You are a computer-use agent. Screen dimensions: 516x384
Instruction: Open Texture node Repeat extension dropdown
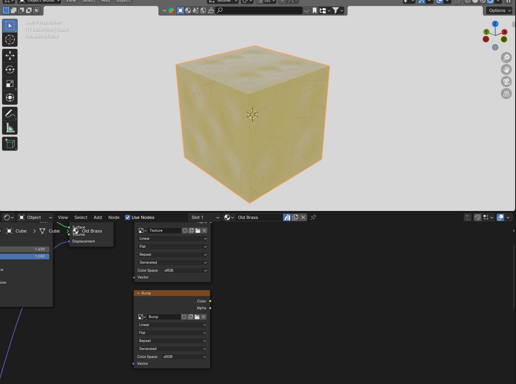[172, 255]
